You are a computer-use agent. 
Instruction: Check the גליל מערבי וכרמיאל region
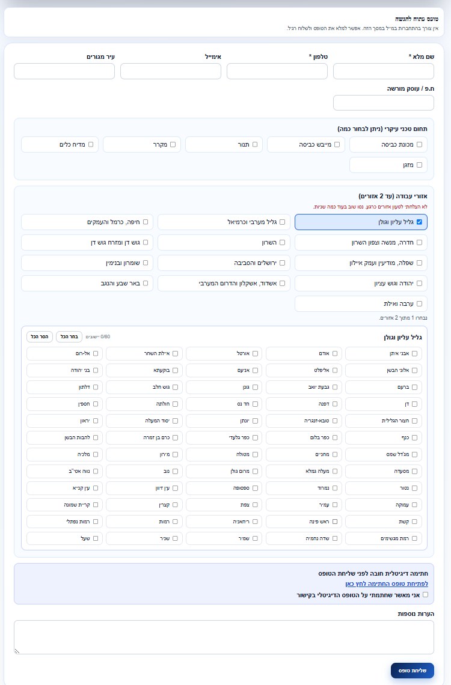pos(282,222)
